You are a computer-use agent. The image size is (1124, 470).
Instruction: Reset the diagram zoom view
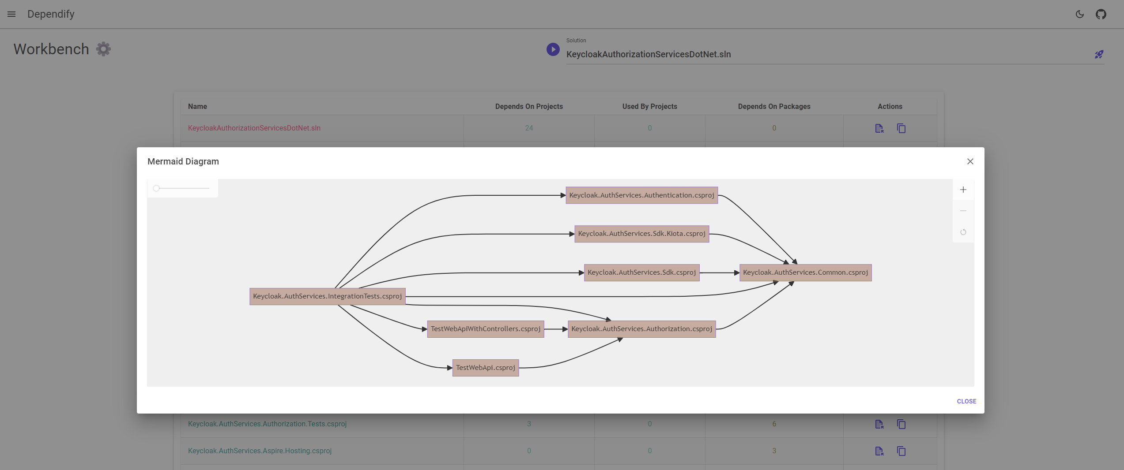(x=963, y=232)
